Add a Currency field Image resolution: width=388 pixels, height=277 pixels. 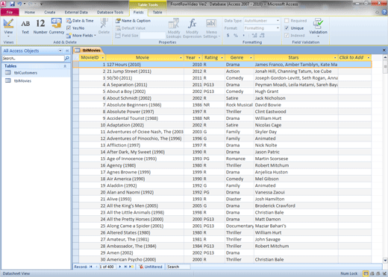pos(57,27)
